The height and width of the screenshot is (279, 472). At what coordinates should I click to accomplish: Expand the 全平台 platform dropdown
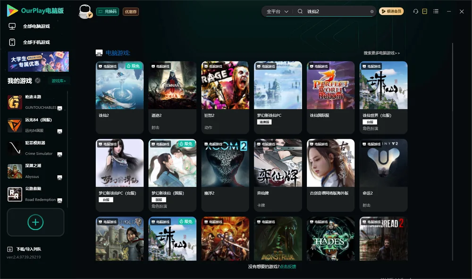pyautogui.click(x=277, y=11)
